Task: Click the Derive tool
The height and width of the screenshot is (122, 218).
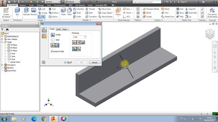Action: pos(53,17)
